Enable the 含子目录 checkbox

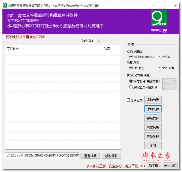135,100
